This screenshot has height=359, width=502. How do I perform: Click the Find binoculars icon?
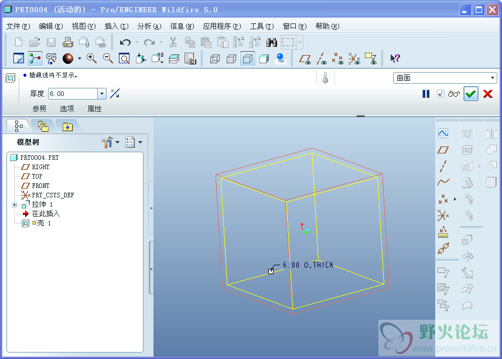(271, 42)
